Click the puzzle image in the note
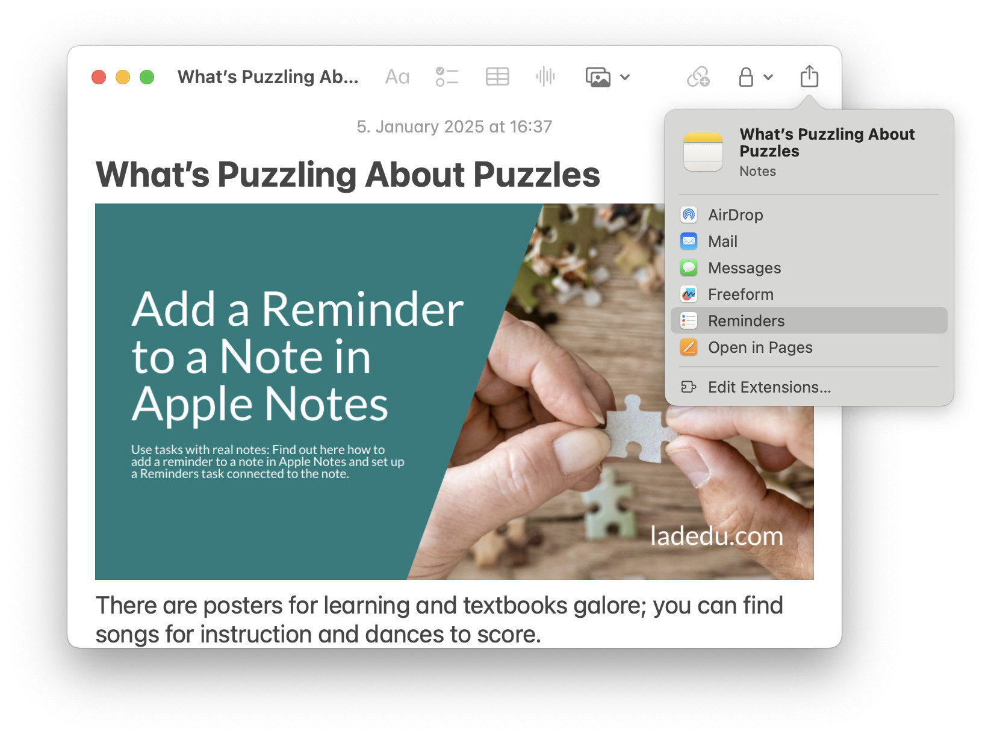The width and height of the screenshot is (997, 737). coord(455,391)
